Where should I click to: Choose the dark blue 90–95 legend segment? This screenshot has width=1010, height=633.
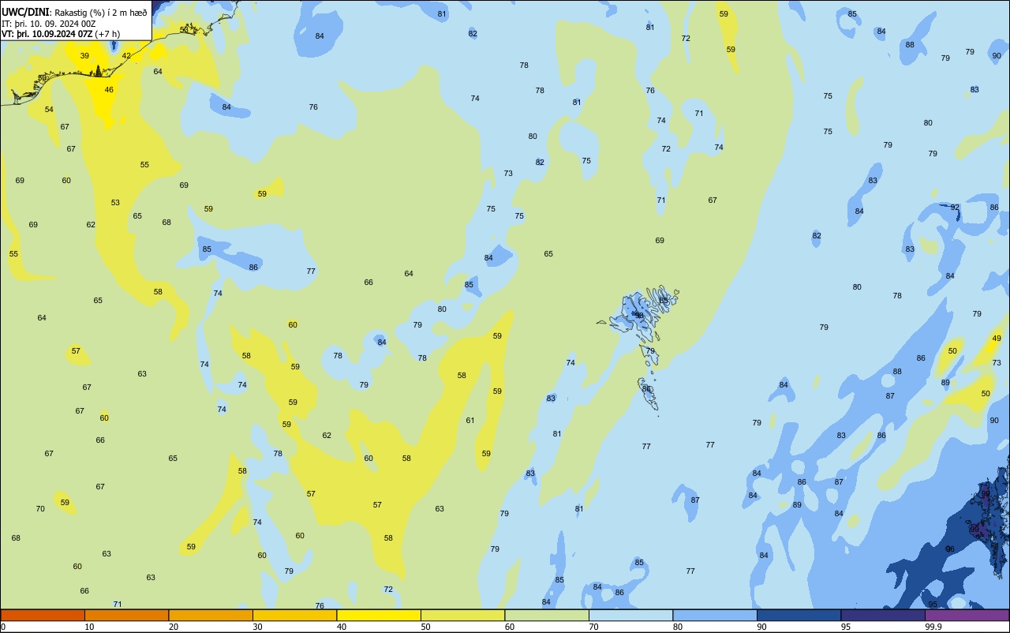tap(799, 615)
